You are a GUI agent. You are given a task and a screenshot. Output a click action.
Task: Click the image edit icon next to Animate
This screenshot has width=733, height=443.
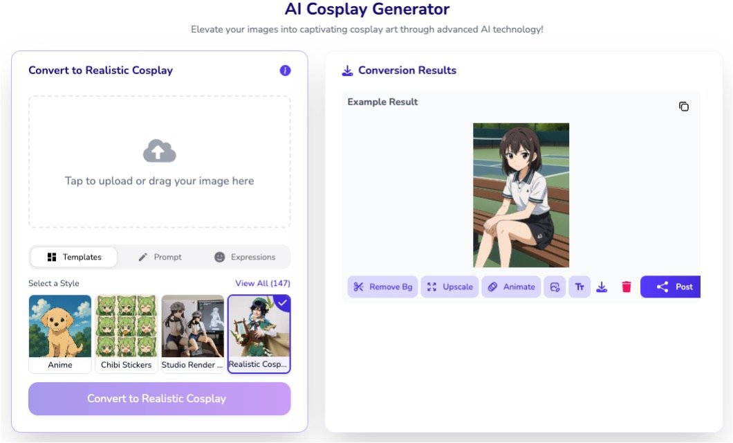[x=555, y=287]
